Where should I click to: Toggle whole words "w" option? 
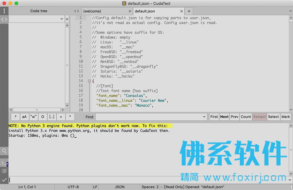pyautogui.click(x=33, y=117)
